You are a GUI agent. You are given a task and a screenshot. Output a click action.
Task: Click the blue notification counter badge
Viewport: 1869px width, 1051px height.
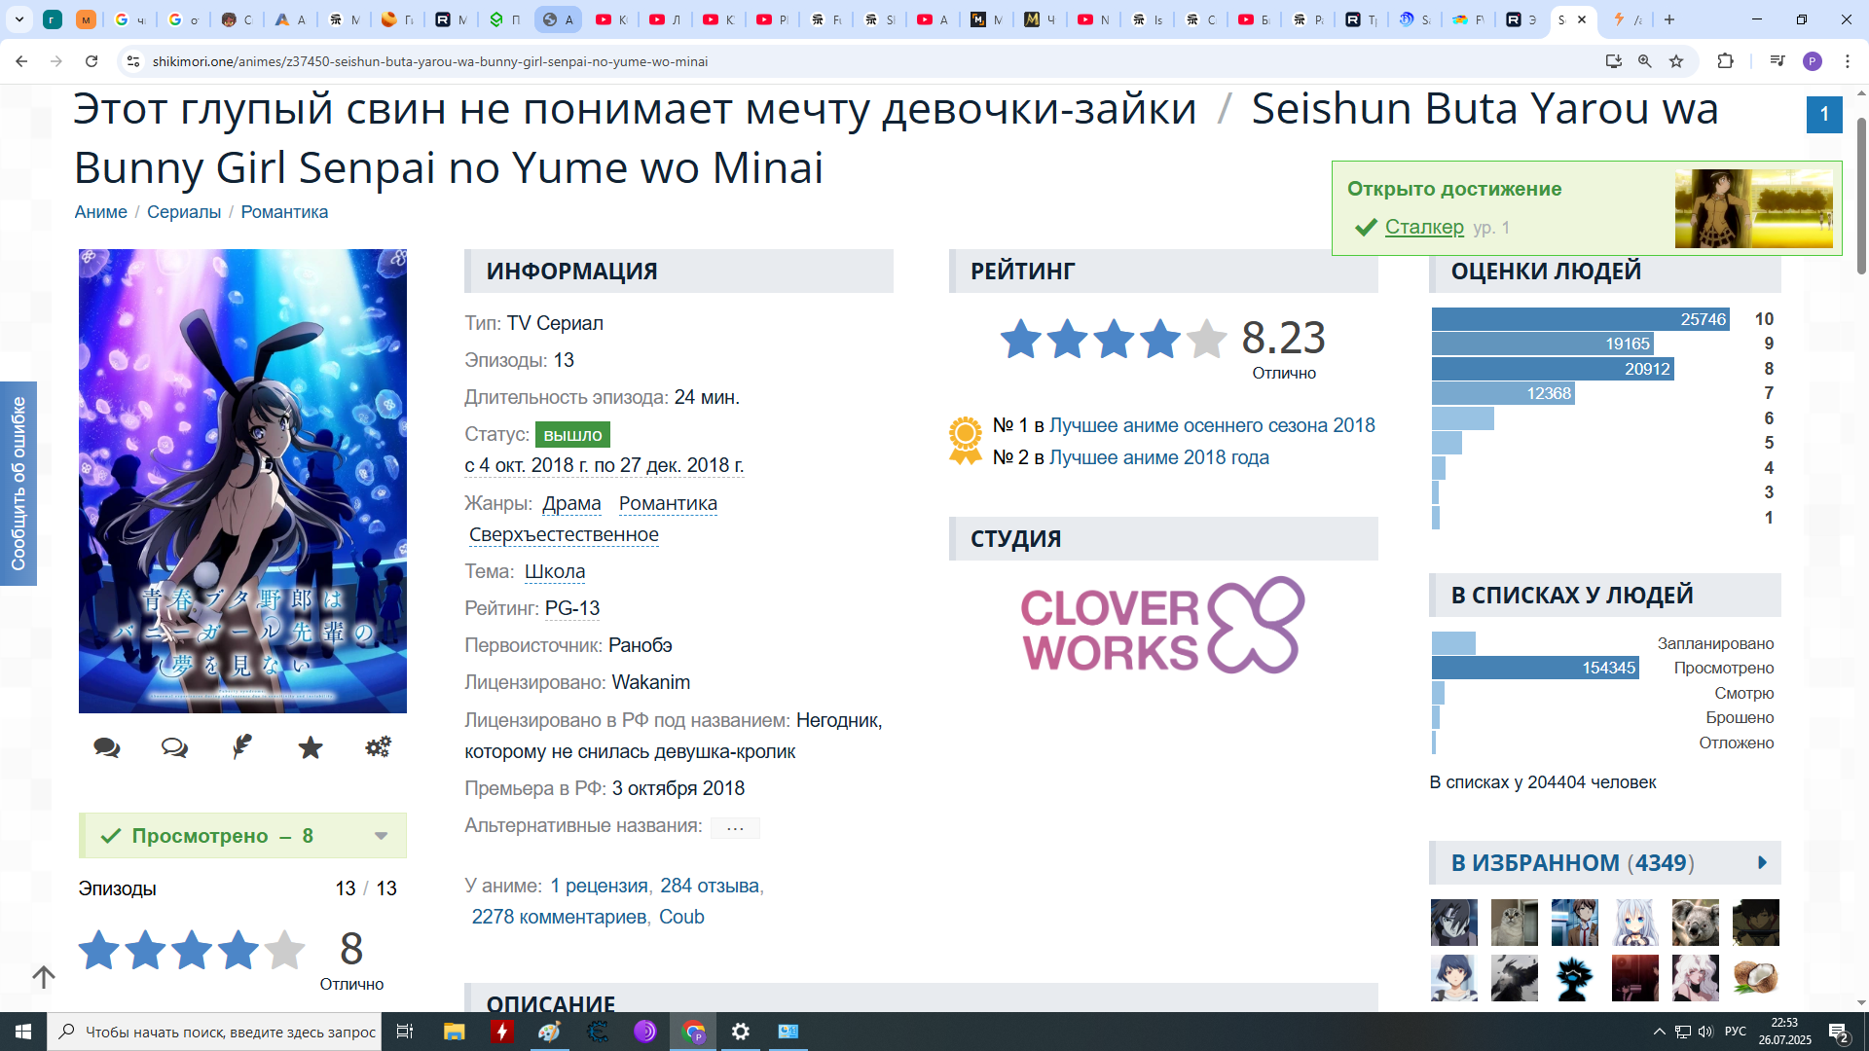pos(1824,114)
